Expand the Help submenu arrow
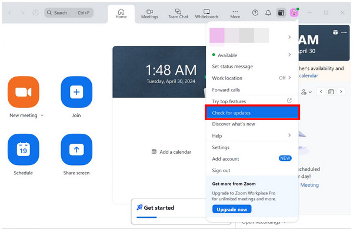The image size is (353, 231). pyautogui.click(x=289, y=135)
